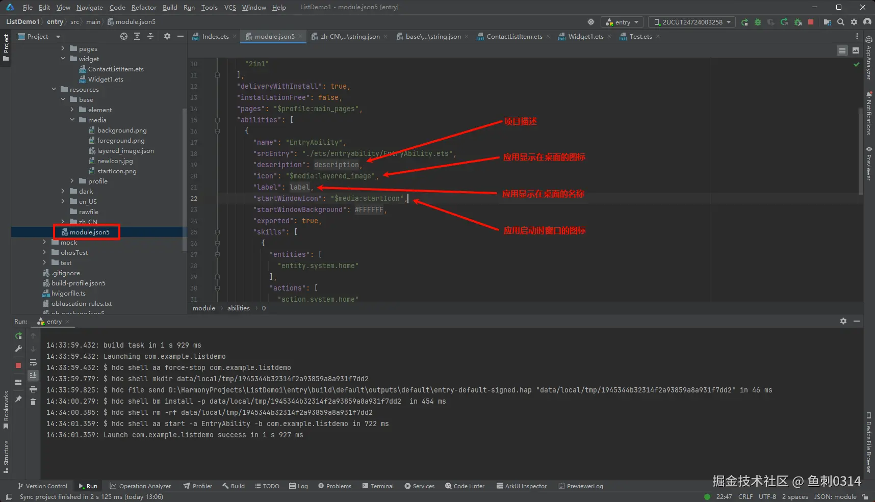Collapse the media folder
The width and height of the screenshot is (875, 502).
(x=72, y=120)
